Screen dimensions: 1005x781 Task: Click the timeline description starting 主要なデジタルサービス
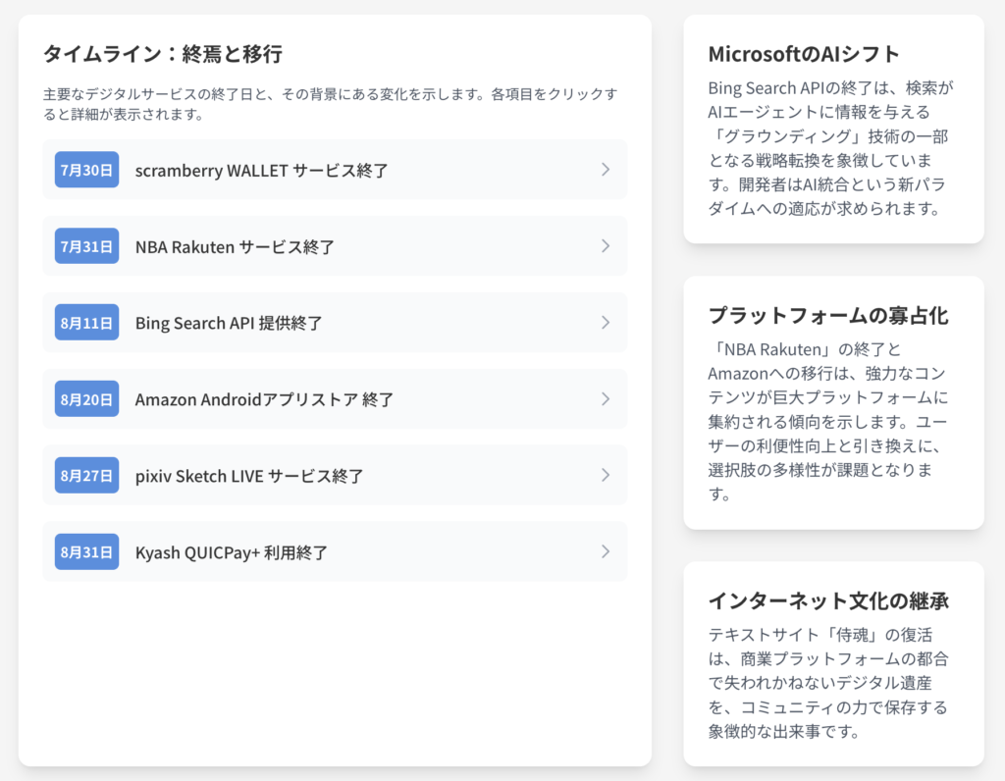point(331,104)
